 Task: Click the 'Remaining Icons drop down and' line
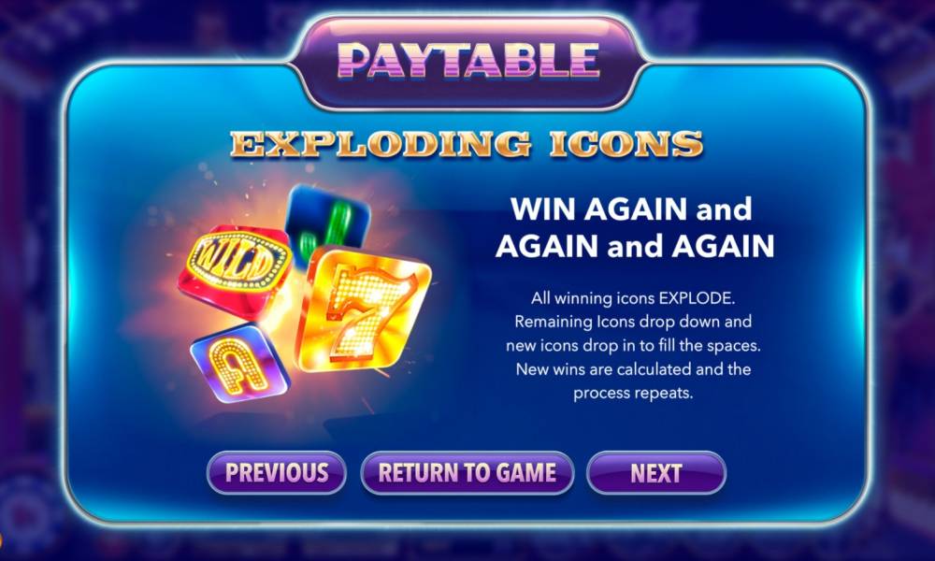[x=633, y=322]
